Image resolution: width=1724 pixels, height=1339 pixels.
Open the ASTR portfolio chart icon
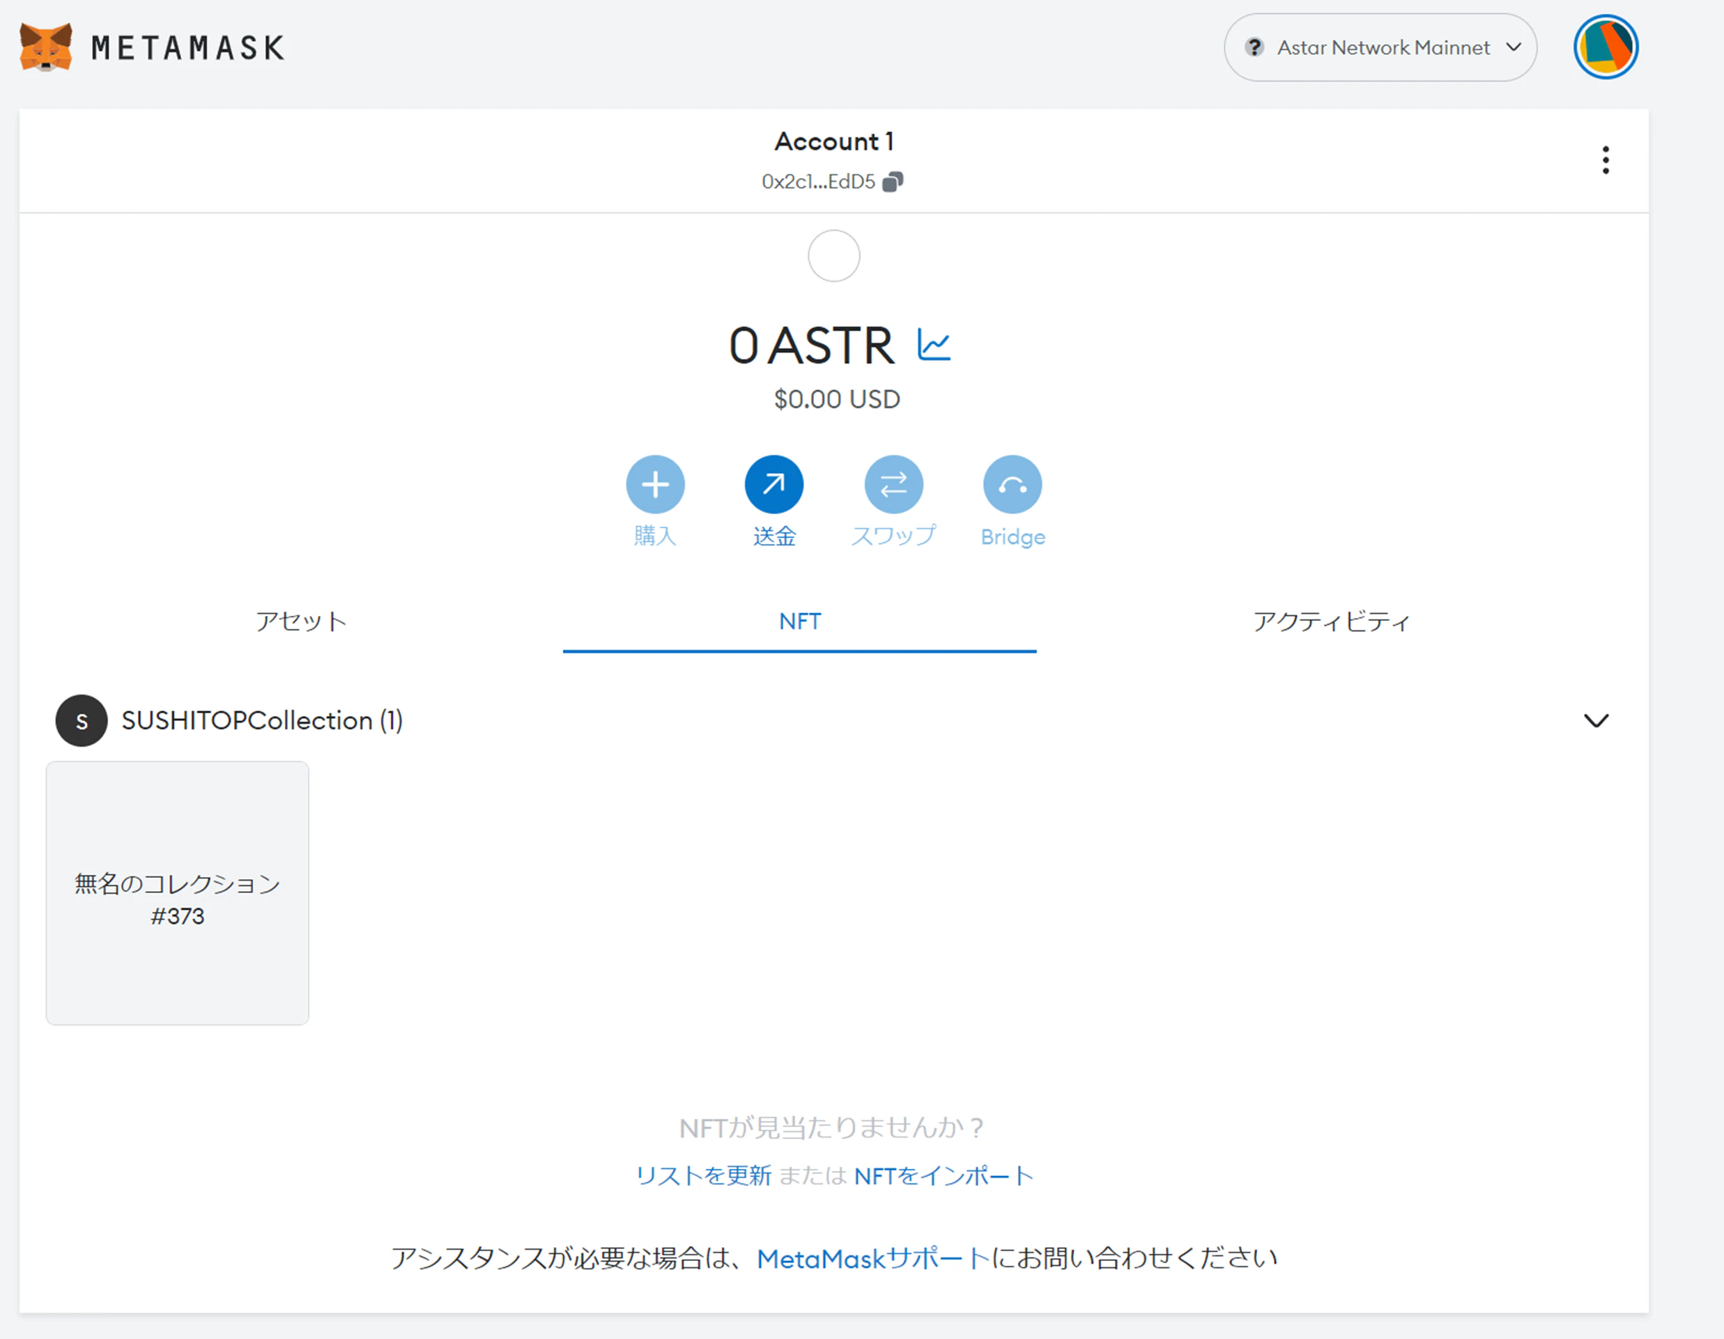click(934, 345)
